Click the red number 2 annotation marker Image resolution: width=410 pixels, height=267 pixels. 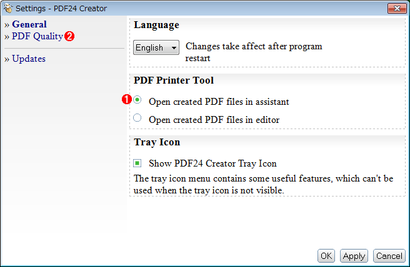(69, 36)
